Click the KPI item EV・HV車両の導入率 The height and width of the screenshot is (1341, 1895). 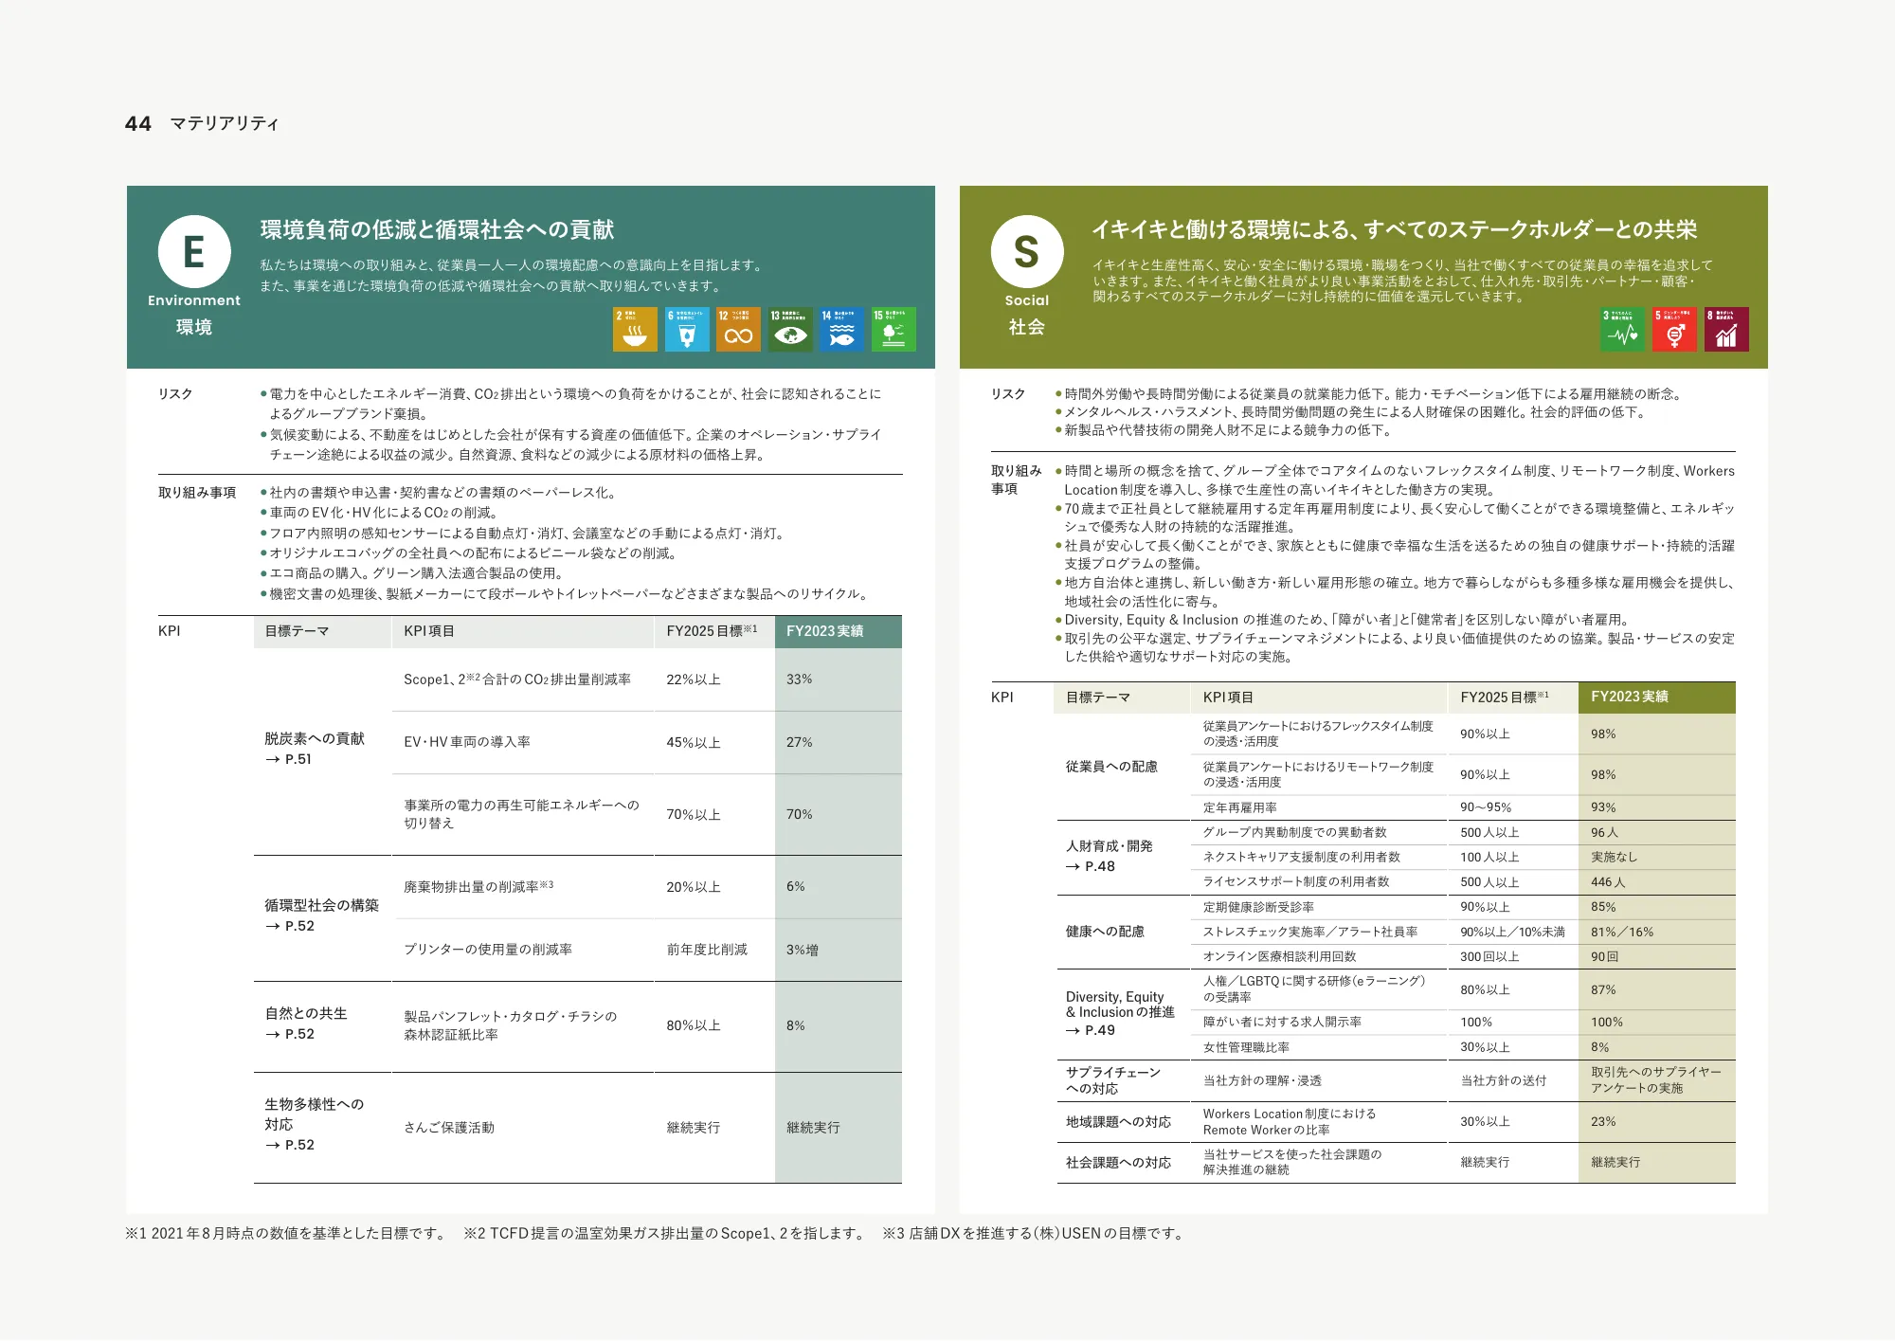click(x=467, y=742)
